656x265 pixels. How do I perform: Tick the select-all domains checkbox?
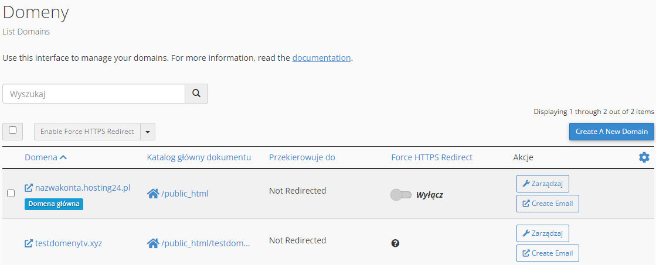(x=13, y=130)
